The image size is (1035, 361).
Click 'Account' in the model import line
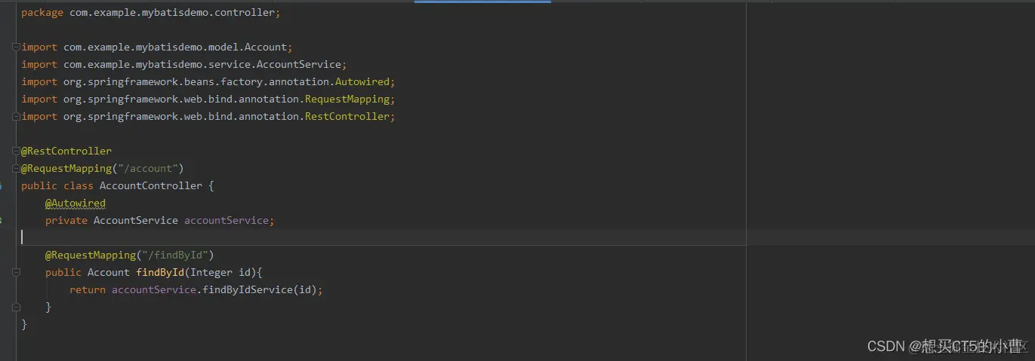click(x=266, y=47)
